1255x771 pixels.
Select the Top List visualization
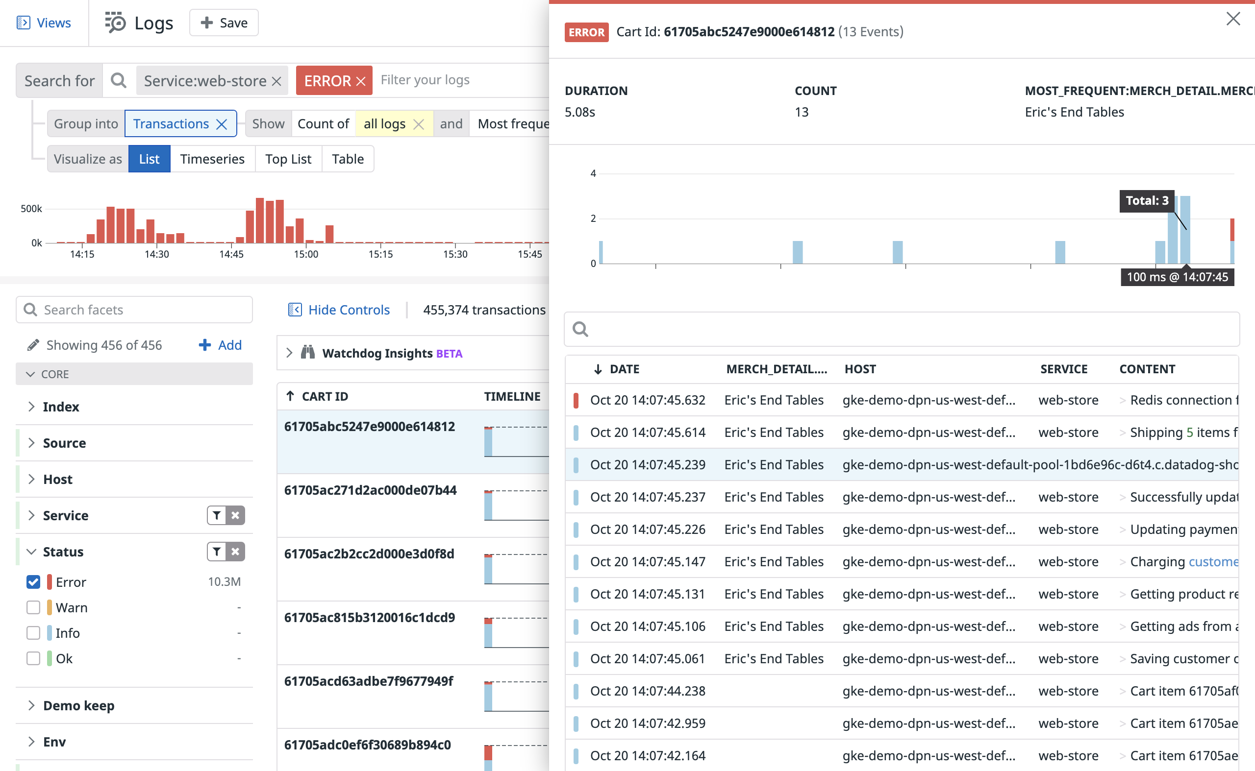288,159
